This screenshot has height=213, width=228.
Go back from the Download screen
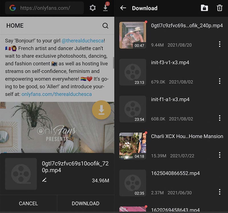tap(123, 8)
